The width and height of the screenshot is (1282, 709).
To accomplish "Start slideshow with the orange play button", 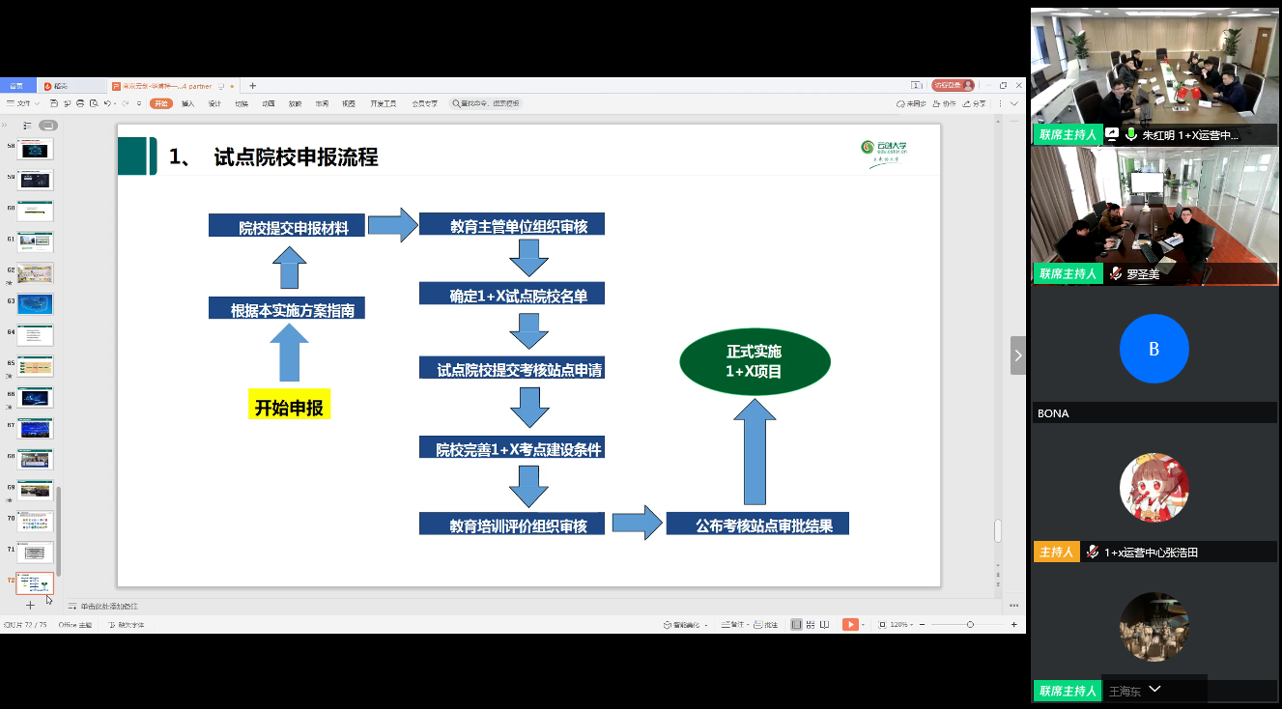I will coord(850,625).
